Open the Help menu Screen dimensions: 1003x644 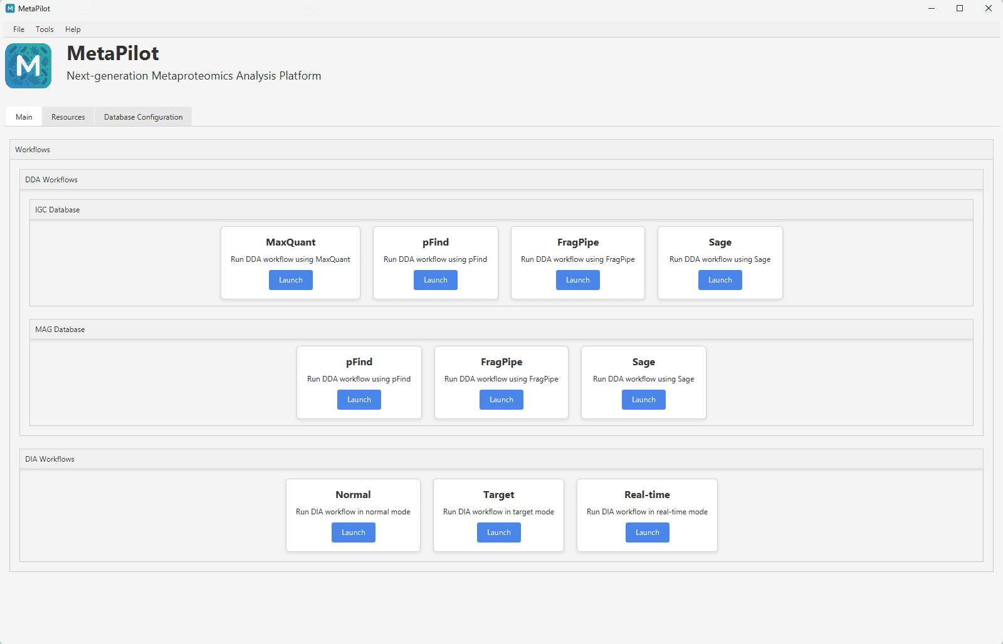point(73,29)
